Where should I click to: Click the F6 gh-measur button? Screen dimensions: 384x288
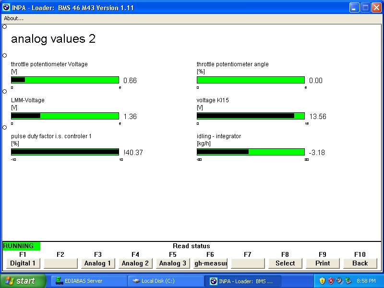pos(210,263)
